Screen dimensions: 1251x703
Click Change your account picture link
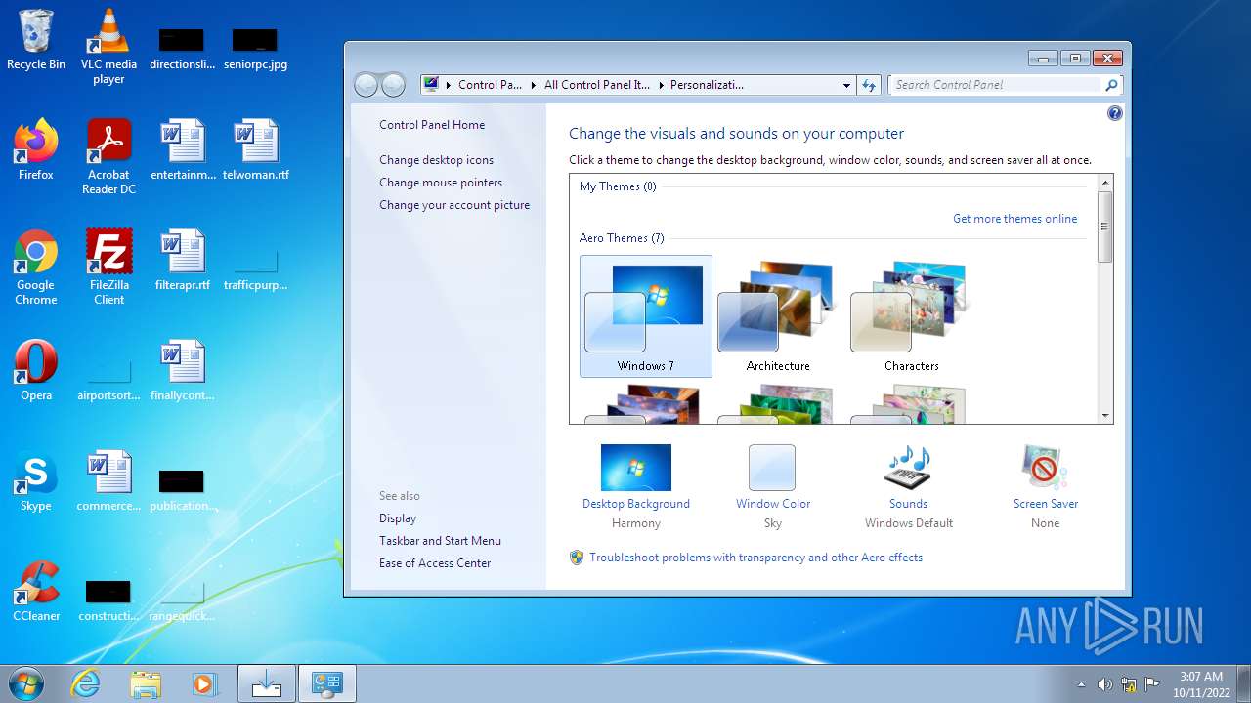pos(454,205)
